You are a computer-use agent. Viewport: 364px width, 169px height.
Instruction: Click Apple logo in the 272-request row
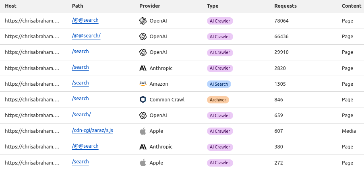click(x=143, y=162)
